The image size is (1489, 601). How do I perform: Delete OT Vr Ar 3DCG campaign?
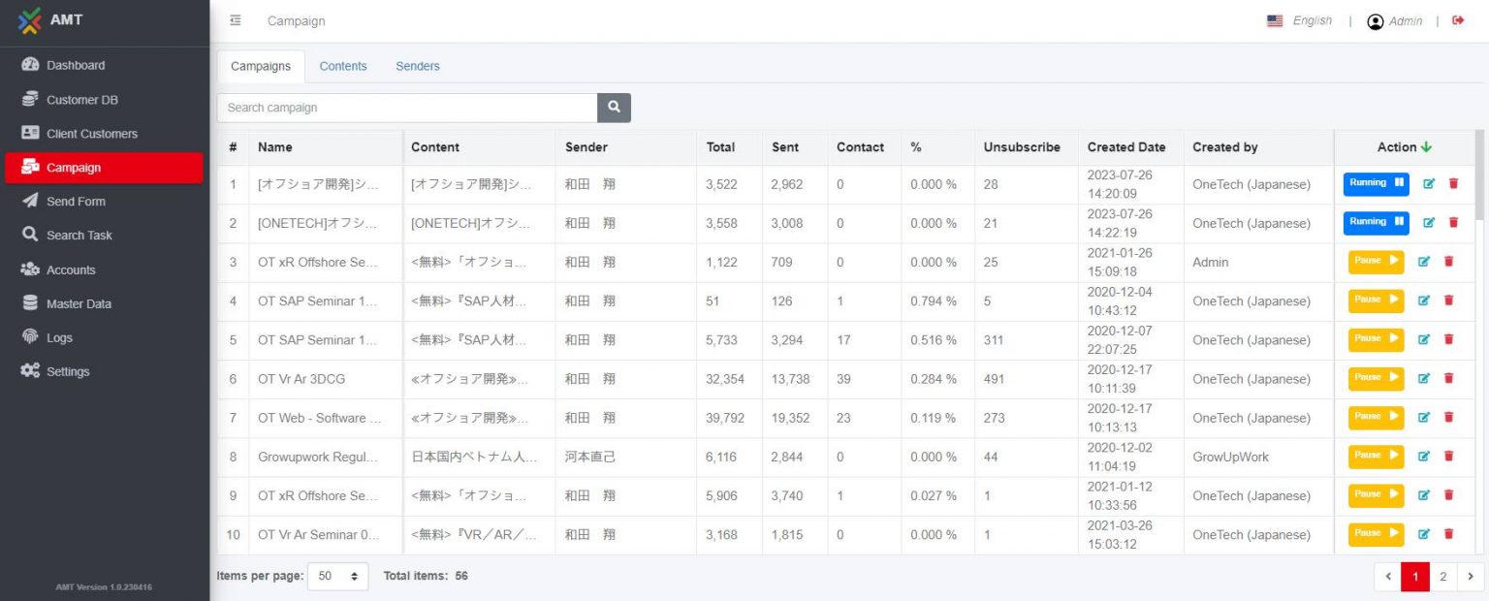(x=1448, y=378)
